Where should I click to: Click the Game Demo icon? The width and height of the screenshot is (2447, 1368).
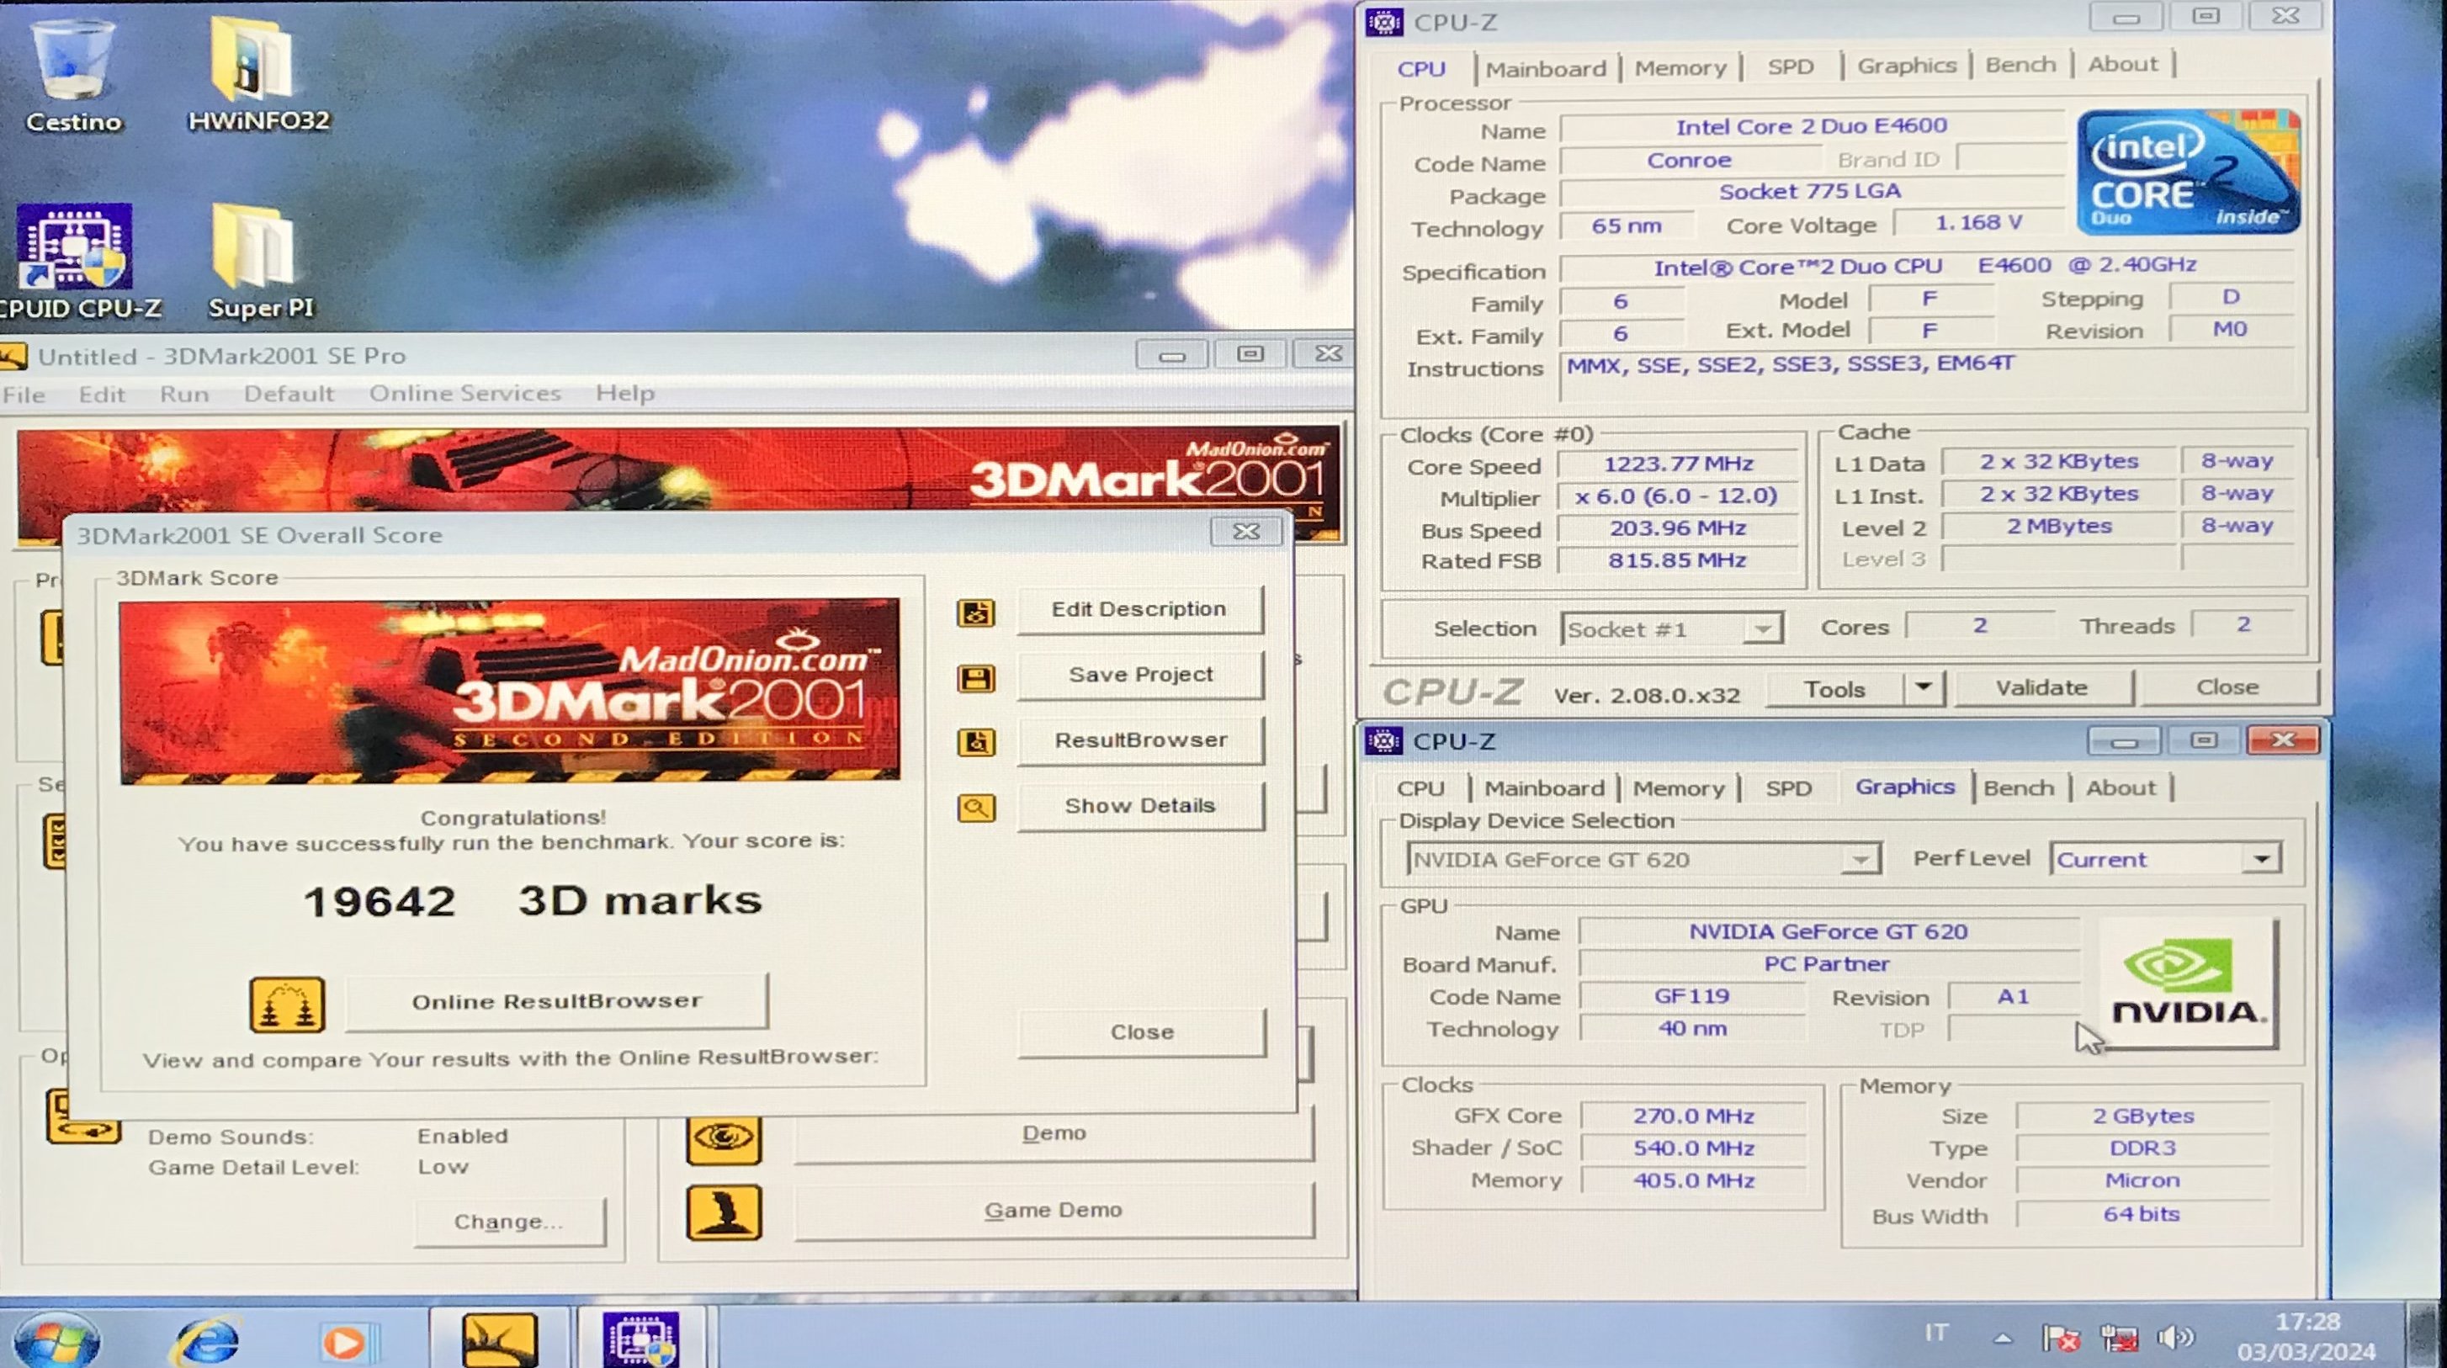(724, 1212)
